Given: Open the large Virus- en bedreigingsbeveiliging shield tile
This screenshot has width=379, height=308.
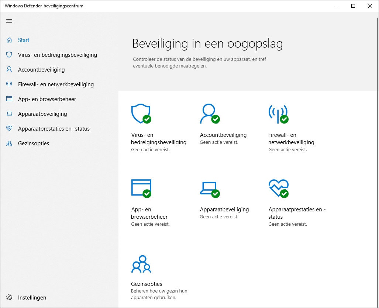Looking at the screenshot, I should pyautogui.click(x=141, y=113).
